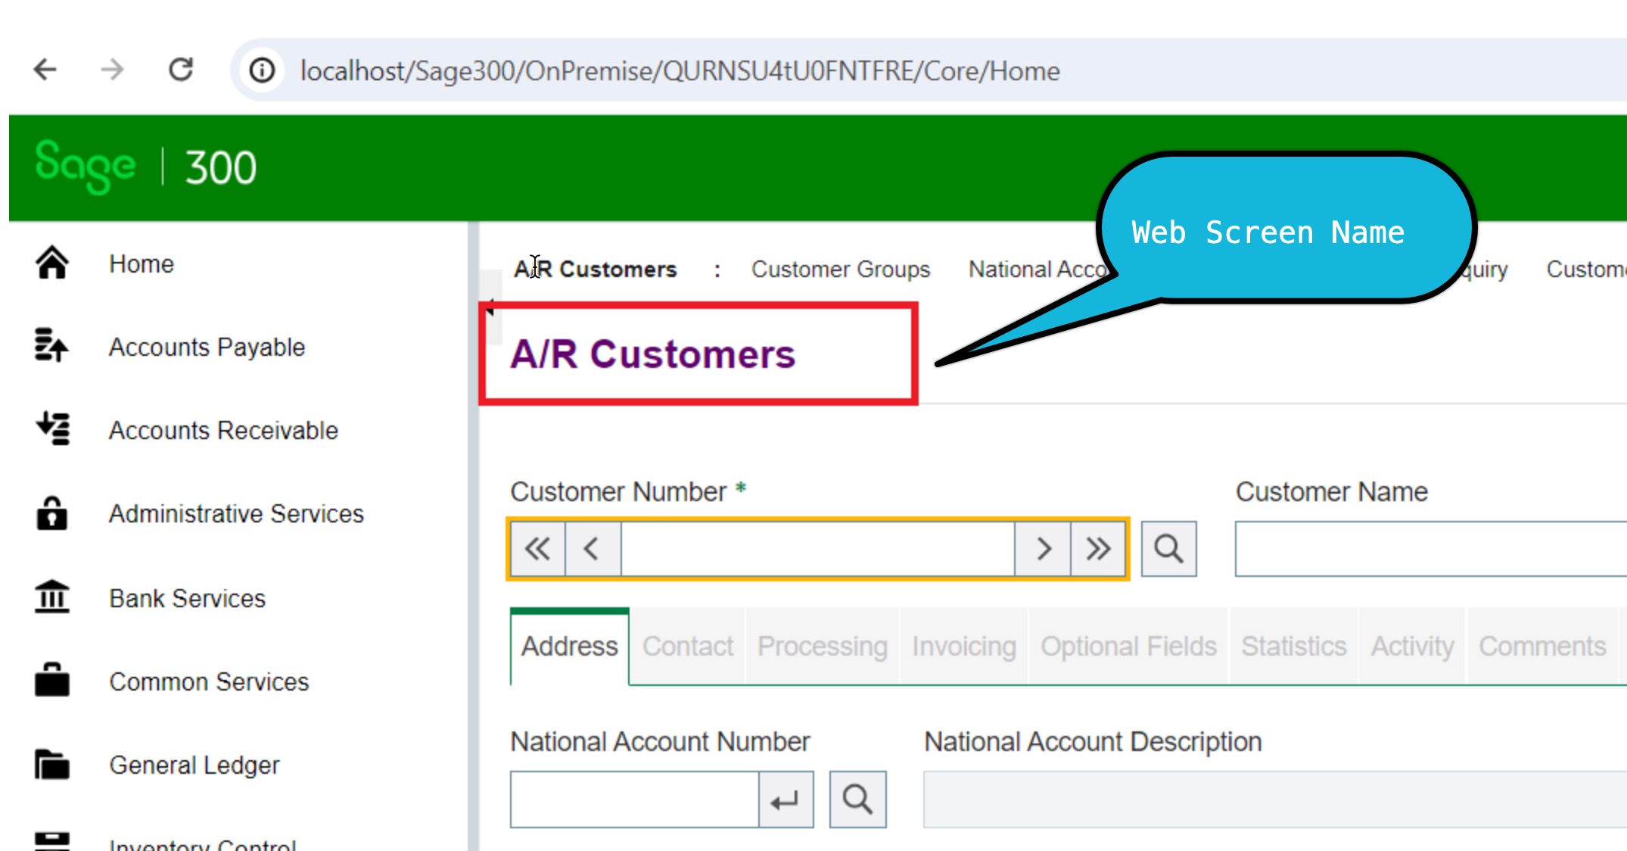
Task: Click the Bank Services building icon
Action: point(51,597)
